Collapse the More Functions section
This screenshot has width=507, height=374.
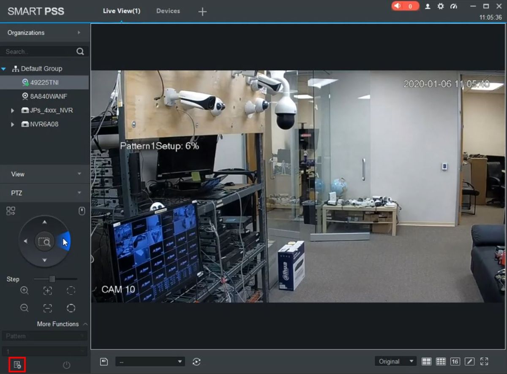(x=85, y=324)
